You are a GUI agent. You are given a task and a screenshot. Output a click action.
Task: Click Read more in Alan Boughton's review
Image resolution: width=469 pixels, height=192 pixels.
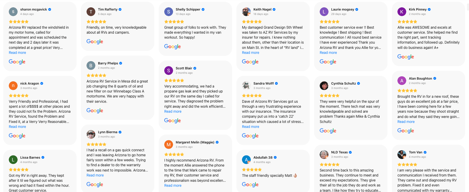[x=406, y=122]
